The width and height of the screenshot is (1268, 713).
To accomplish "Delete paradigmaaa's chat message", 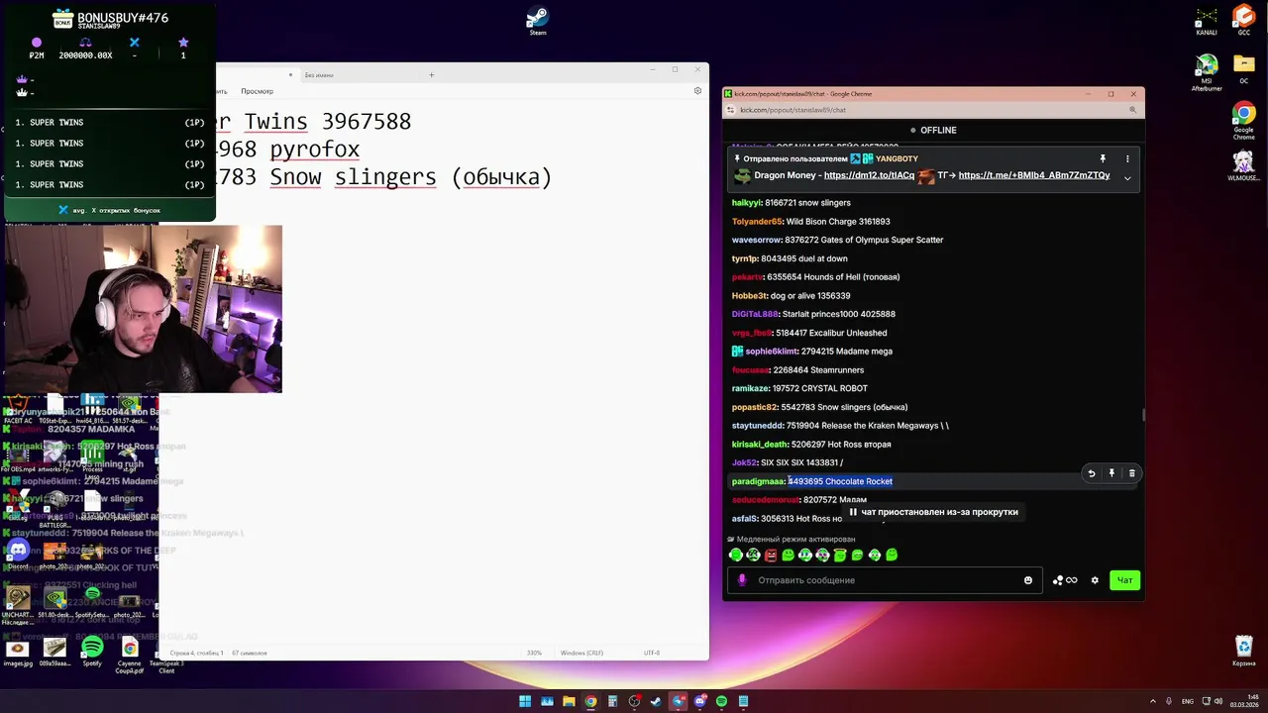I will [1132, 473].
